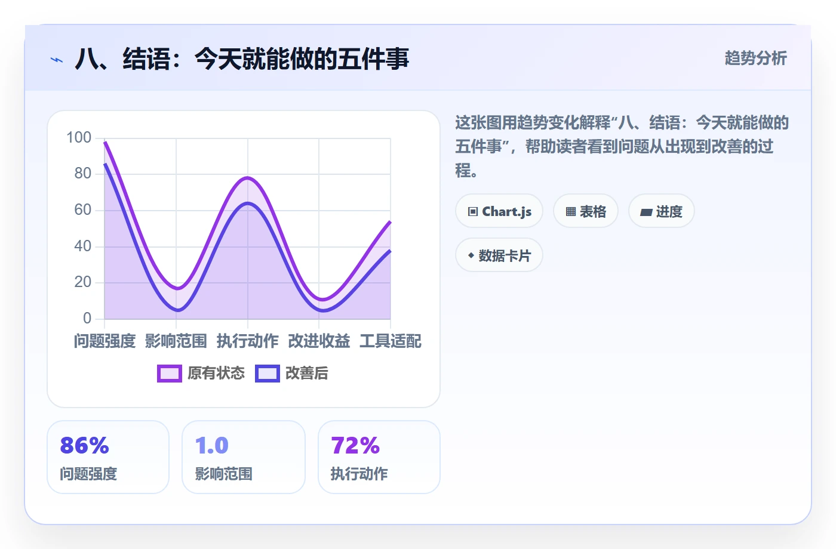Click the 影响范围 x-axis label
836x549 pixels.
[176, 341]
